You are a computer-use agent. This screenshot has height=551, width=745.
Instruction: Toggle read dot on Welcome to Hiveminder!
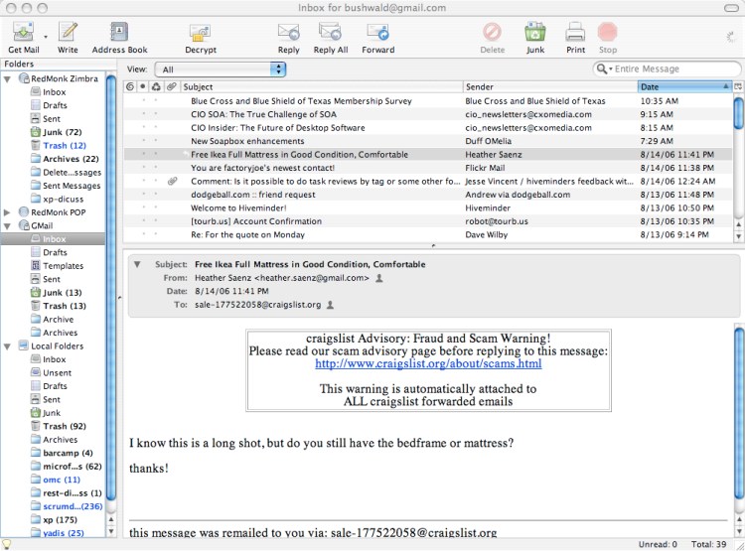[x=142, y=207]
